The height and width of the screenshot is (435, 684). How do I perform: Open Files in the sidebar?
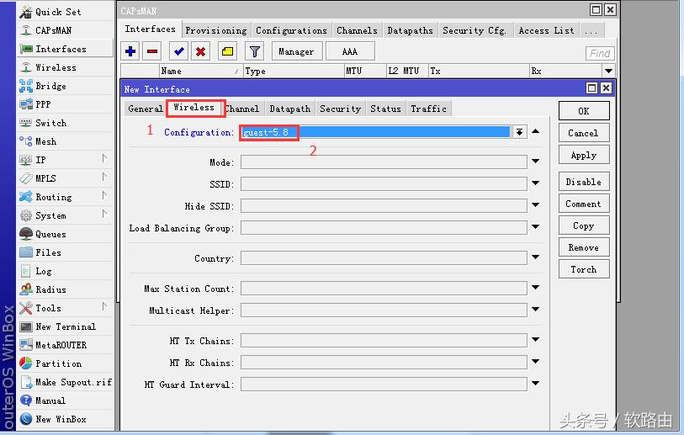[66, 252]
